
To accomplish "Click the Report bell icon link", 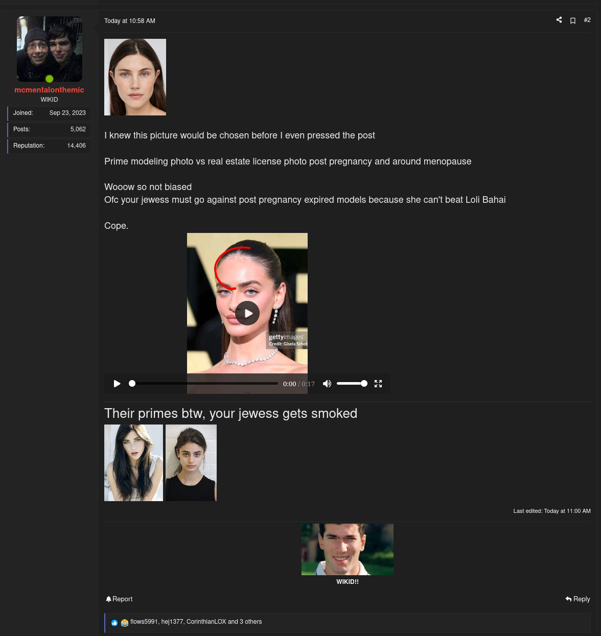I will click(x=119, y=599).
